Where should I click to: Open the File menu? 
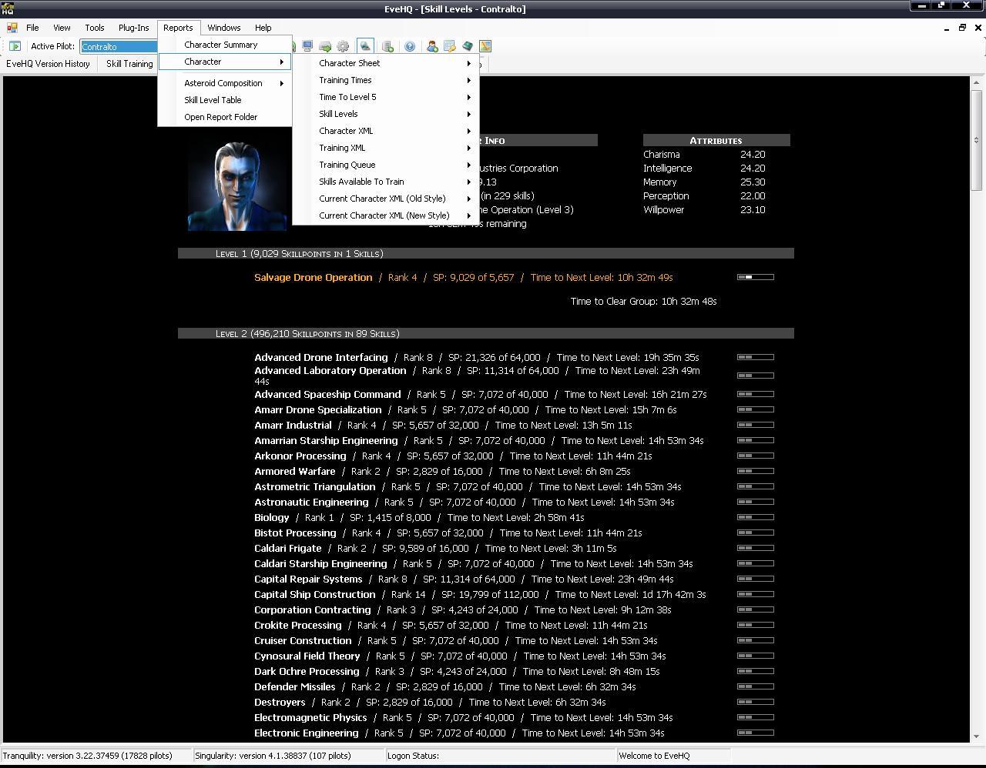[32, 28]
